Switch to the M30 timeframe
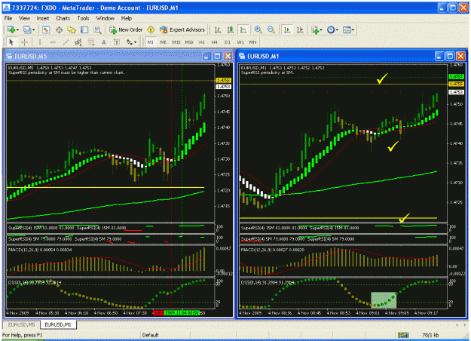This screenshot has width=471, height=341. coord(189,42)
